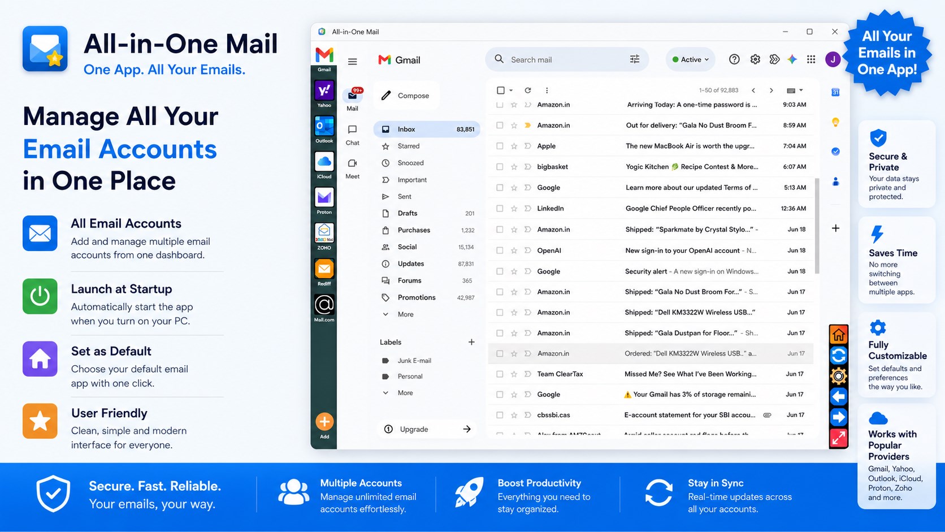Select the OpenAI email checkbox
Image resolution: width=945 pixels, height=532 pixels.
point(500,250)
